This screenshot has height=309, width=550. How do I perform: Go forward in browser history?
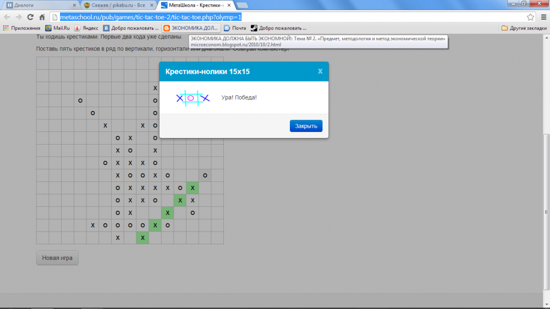click(x=19, y=17)
